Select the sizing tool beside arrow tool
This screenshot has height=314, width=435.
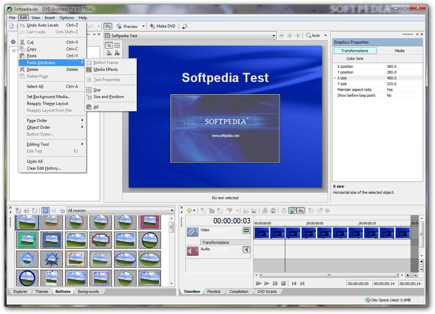[117, 45]
